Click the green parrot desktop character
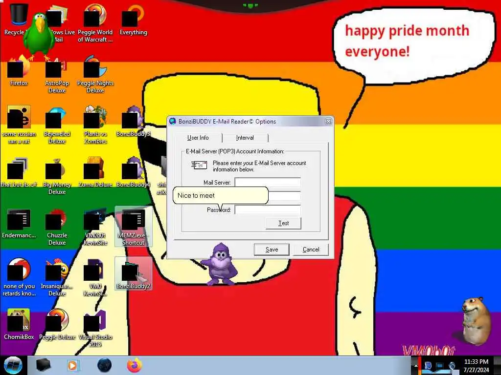Screen dimensions: 501x375 (x=40, y=36)
